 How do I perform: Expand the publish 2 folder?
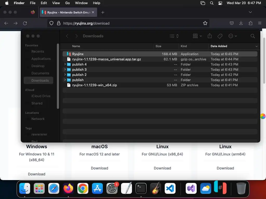pos(65,75)
